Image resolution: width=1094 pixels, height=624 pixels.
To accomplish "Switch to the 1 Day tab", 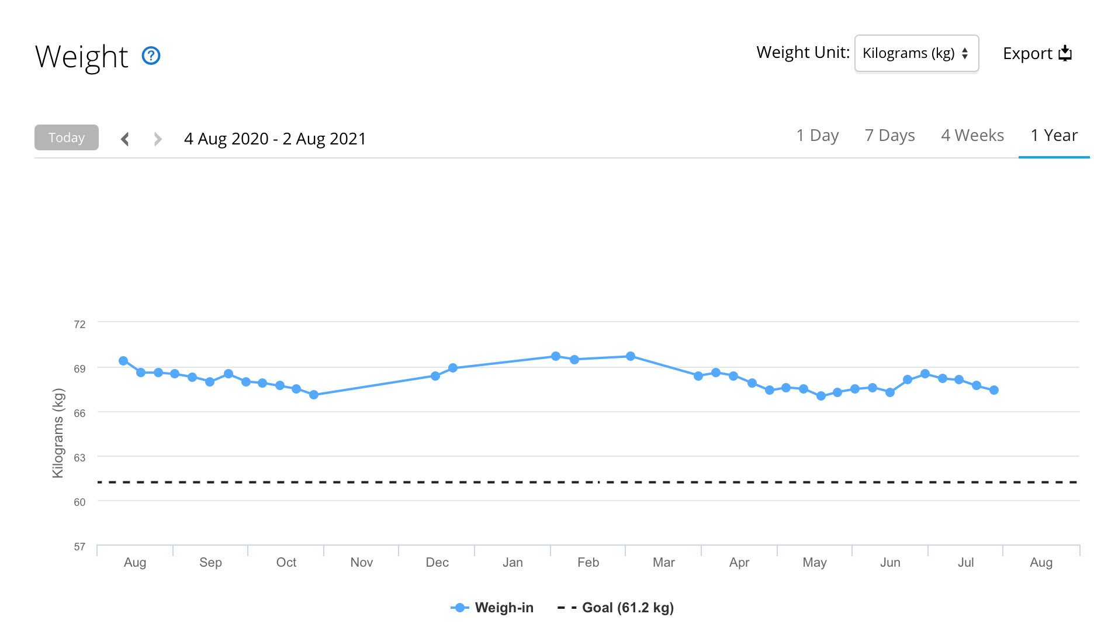I will [x=817, y=136].
